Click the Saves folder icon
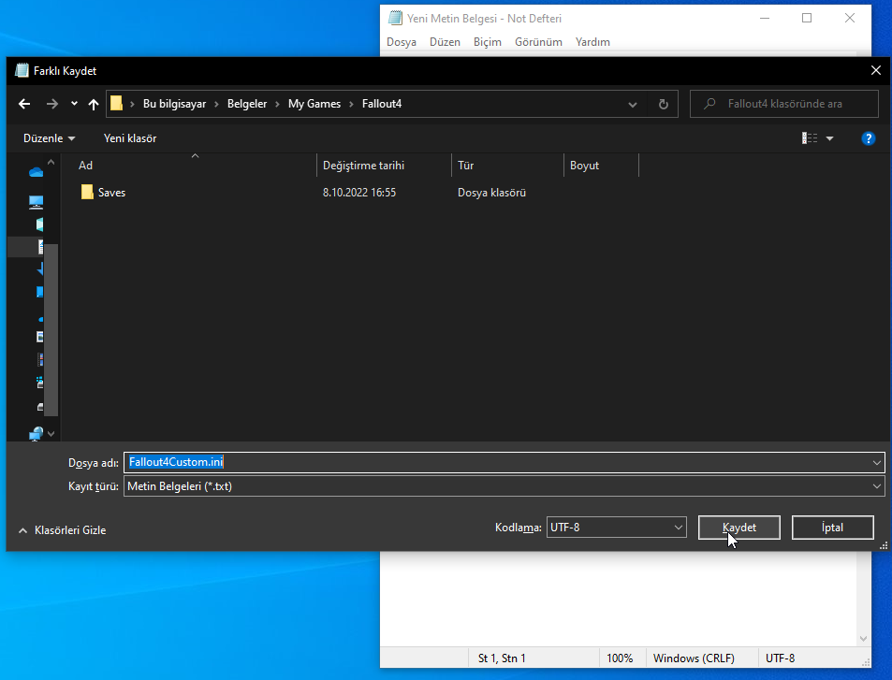The image size is (892, 680). point(87,192)
